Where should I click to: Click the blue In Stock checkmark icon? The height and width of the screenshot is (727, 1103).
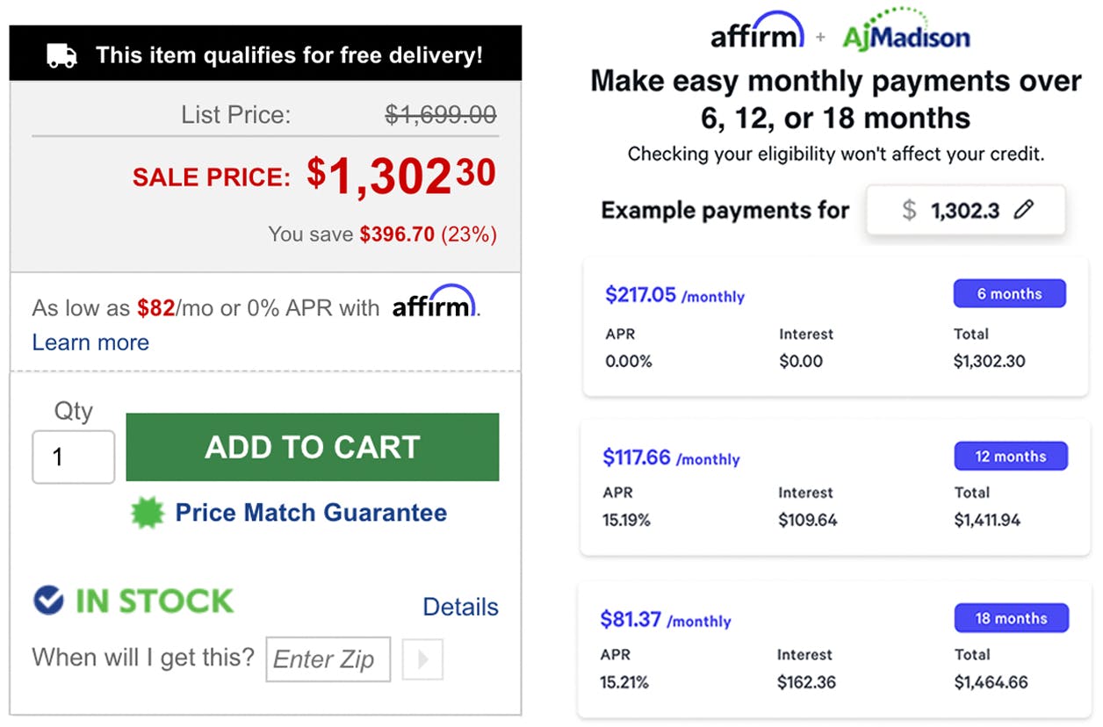click(47, 601)
